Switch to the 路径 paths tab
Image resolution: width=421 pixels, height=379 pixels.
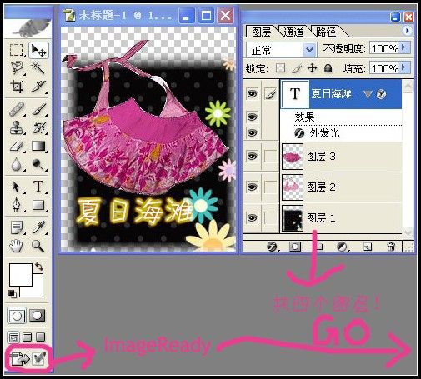[326, 32]
